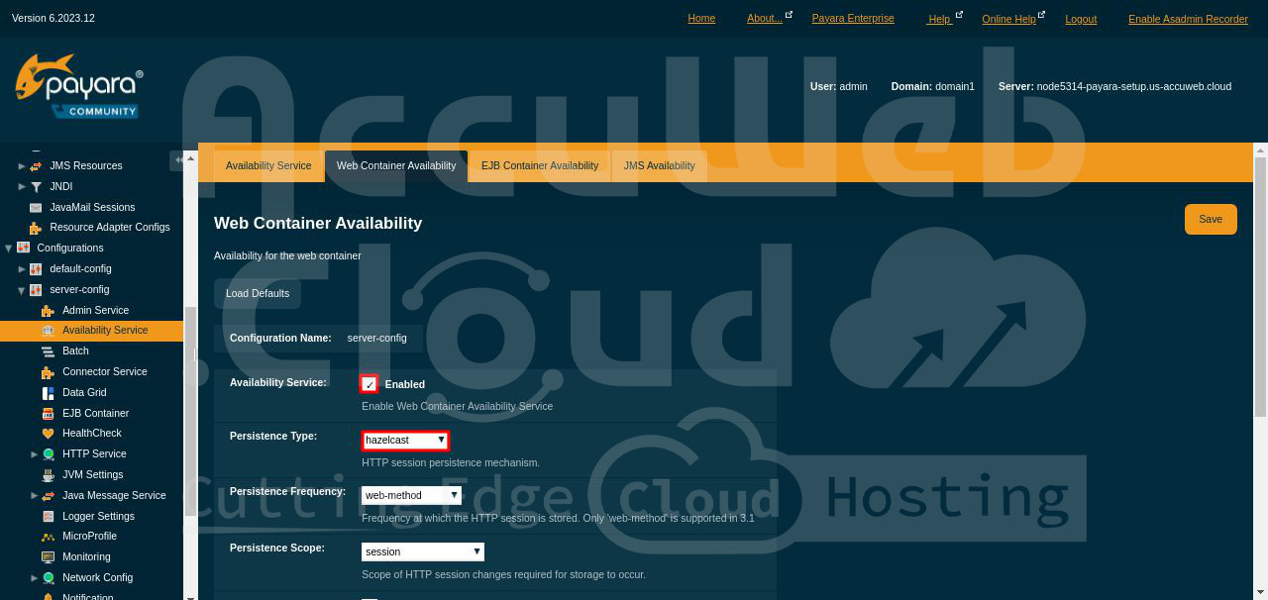Select Batch in the tree
Viewport: 1268px width, 600px height.
pos(75,351)
